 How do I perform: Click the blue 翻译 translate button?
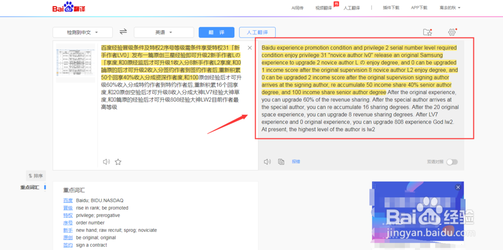[216, 32]
